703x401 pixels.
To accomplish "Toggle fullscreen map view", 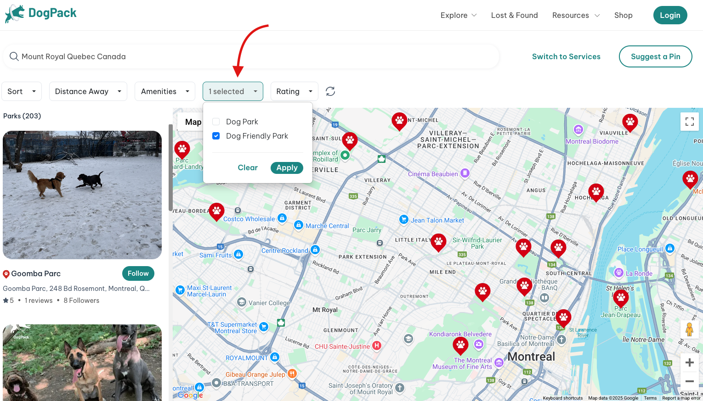I will point(689,122).
